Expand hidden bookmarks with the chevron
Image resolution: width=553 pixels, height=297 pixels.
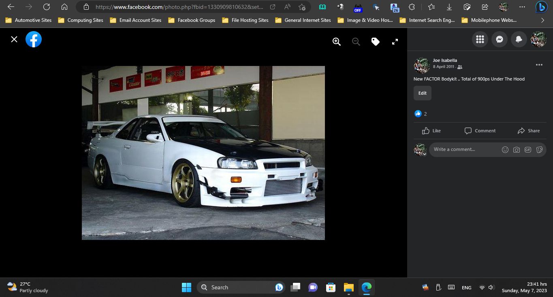coord(542,20)
